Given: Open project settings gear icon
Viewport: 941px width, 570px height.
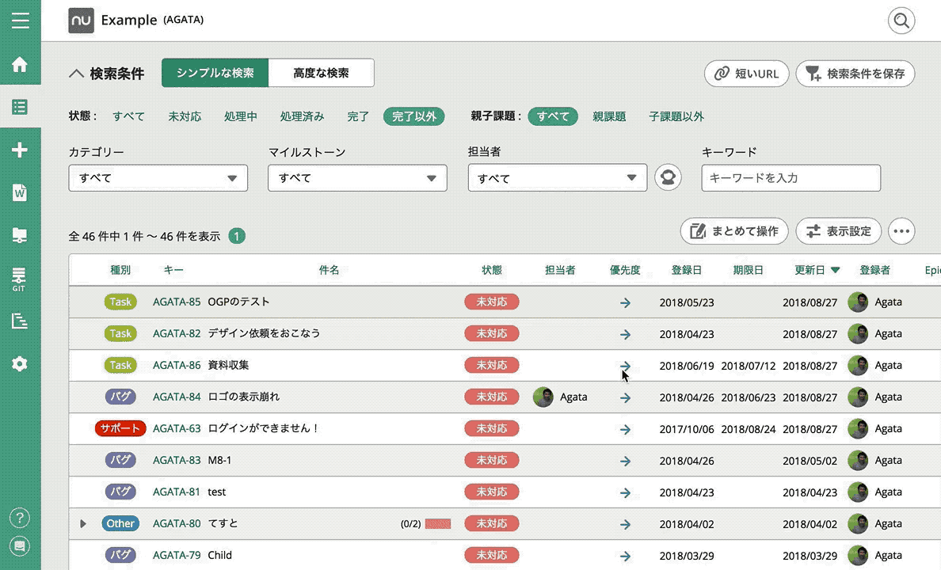Looking at the screenshot, I should coord(20,364).
